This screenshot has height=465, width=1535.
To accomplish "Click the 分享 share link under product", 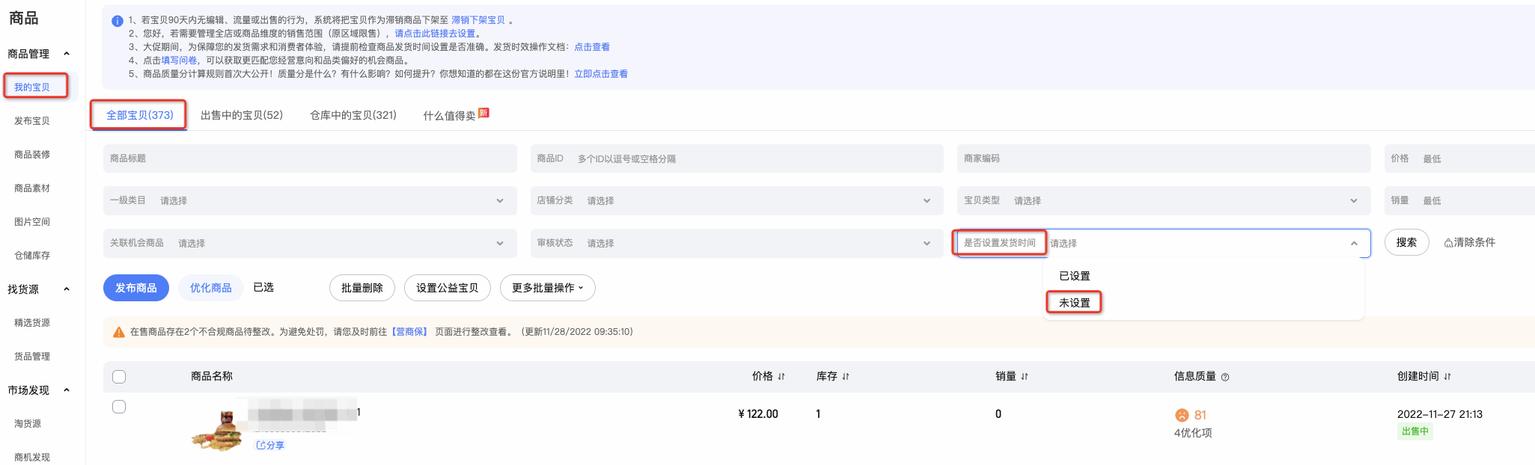I will [270, 446].
